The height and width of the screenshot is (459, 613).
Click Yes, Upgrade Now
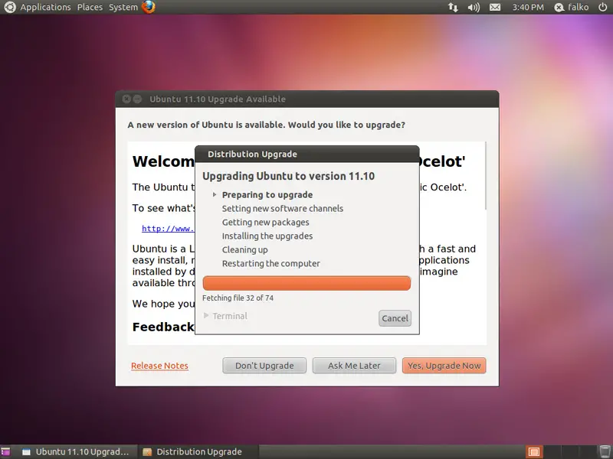point(444,366)
